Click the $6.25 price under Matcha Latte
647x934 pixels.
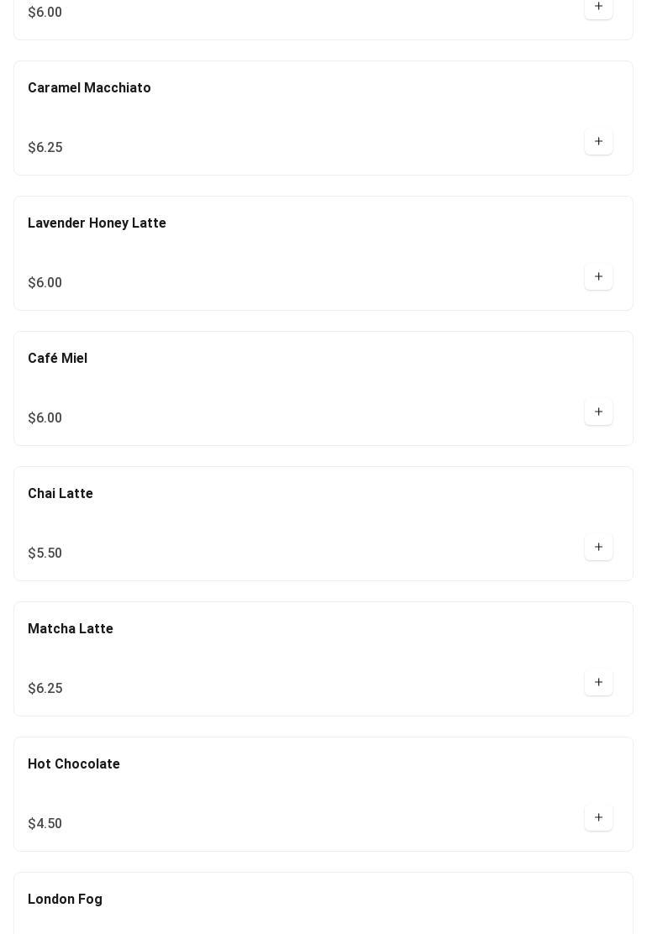(x=45, y=688)
